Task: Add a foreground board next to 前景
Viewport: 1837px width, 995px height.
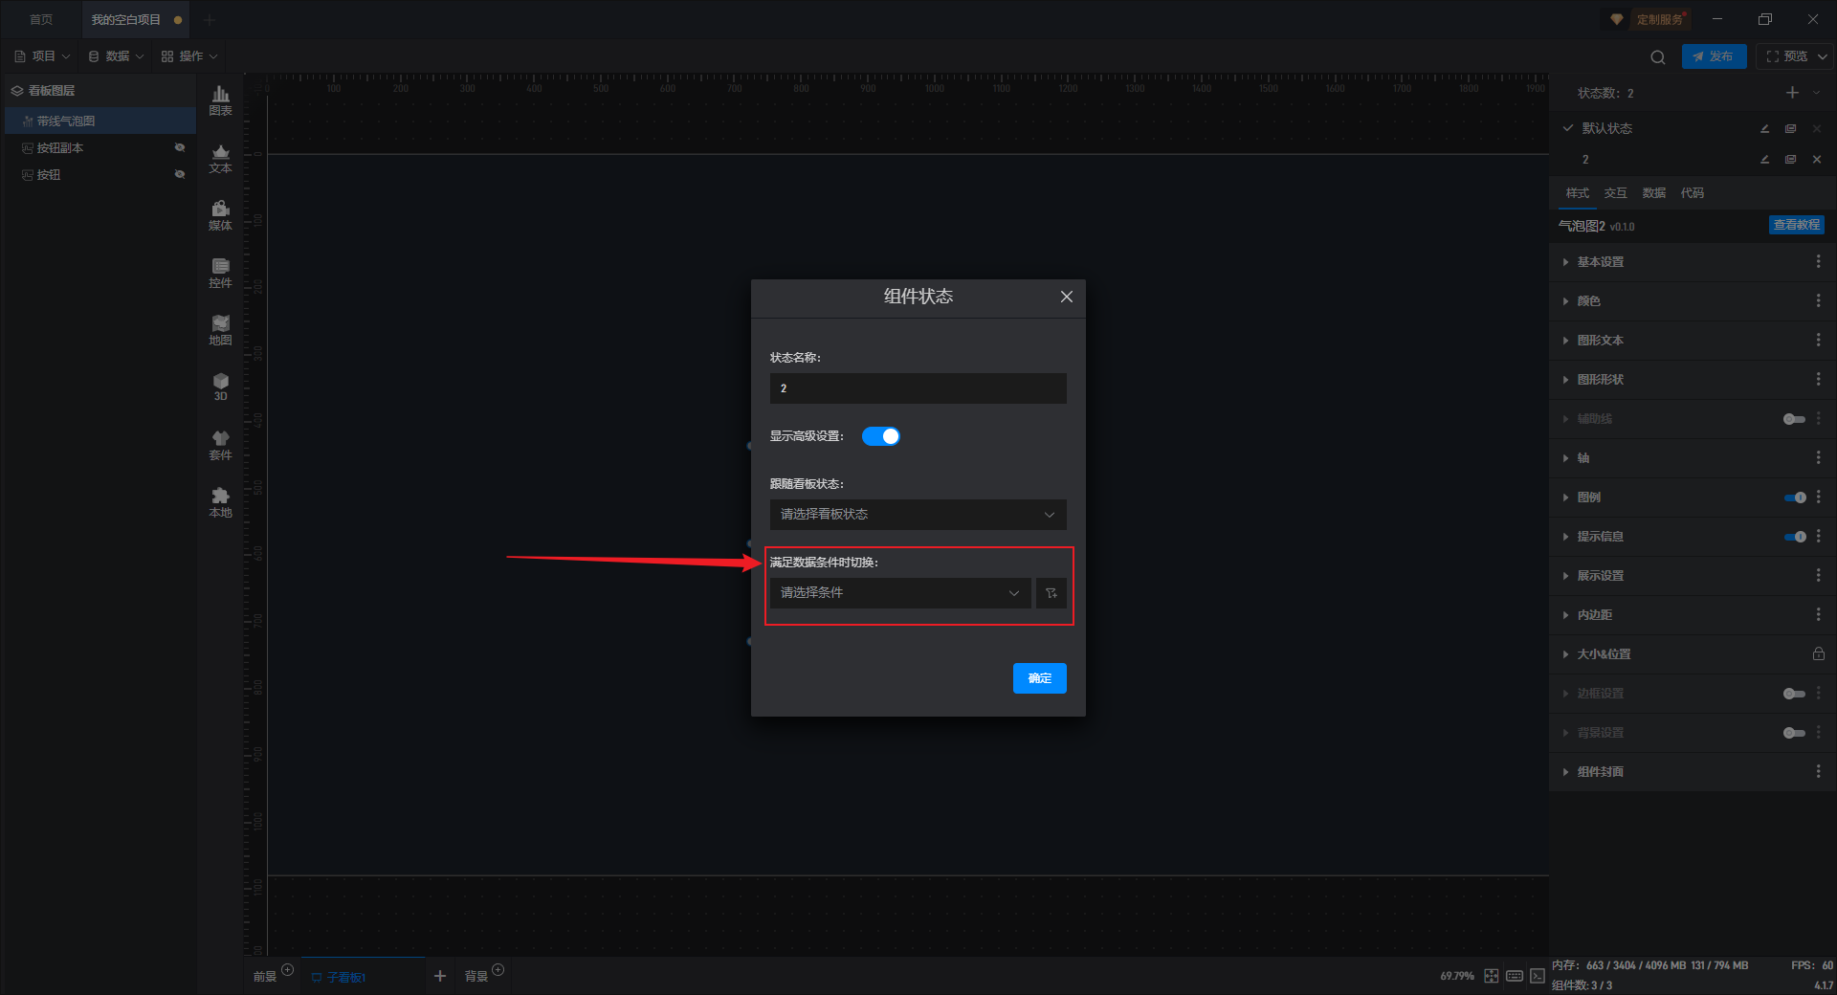Action: 287,970
